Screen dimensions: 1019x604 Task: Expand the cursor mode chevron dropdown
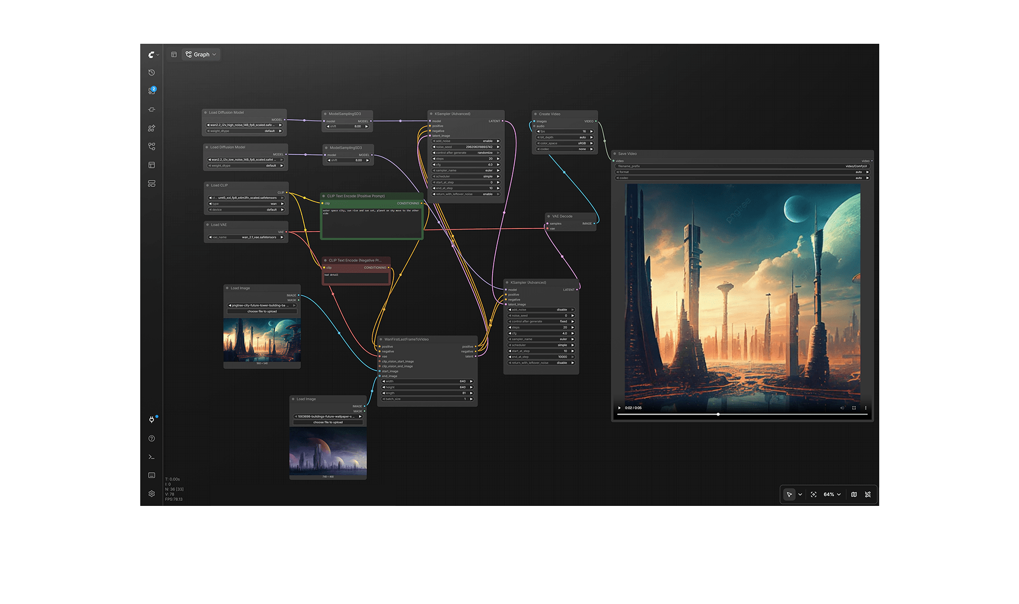point(800,494)
